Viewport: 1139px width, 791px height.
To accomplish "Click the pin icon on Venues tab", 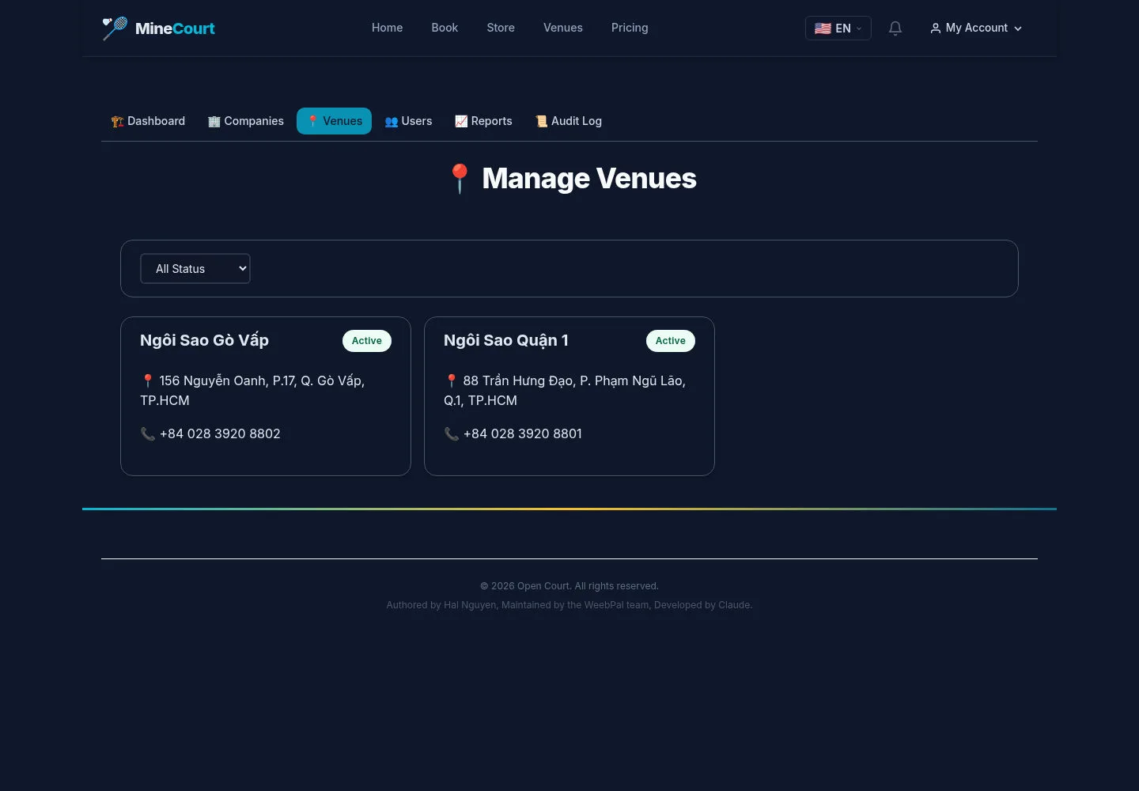I will tap(312, 121).
